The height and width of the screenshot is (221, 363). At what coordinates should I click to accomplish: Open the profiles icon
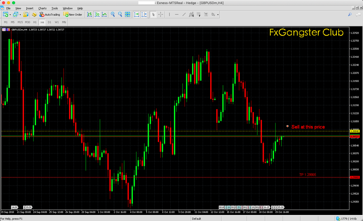click(15, 14)
